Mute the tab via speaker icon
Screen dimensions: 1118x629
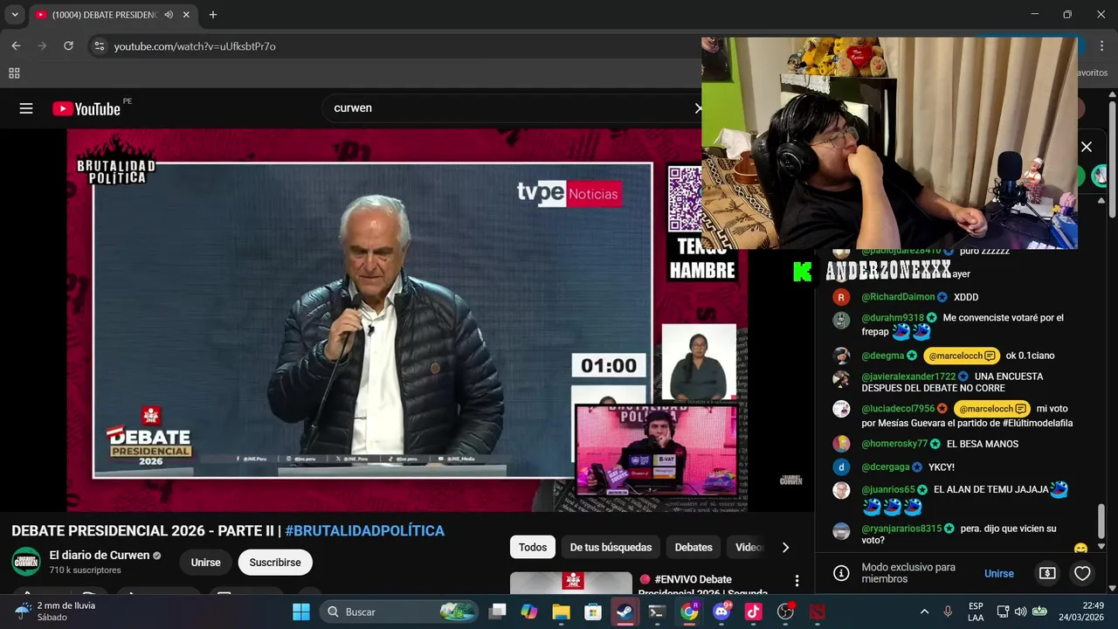169,15
